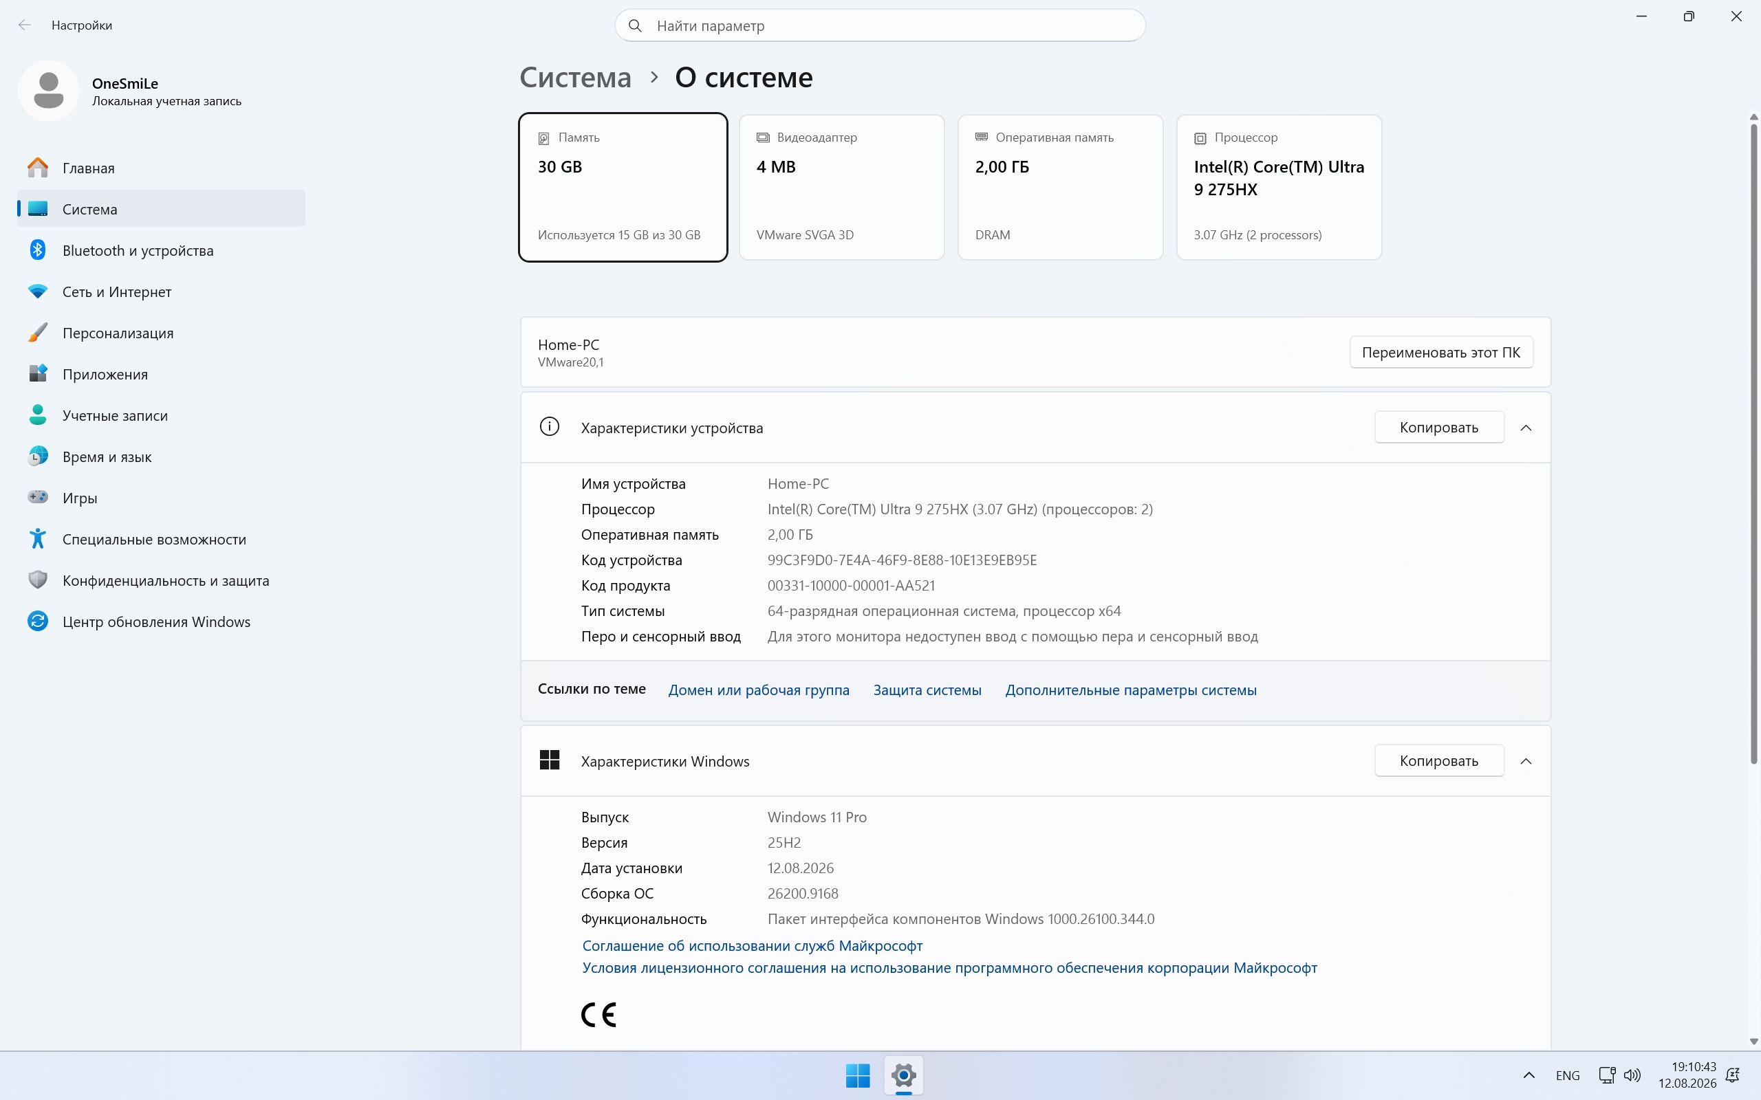Open the Условия лицензионного соглашения Майкрософт link

(x=949, y=967)
